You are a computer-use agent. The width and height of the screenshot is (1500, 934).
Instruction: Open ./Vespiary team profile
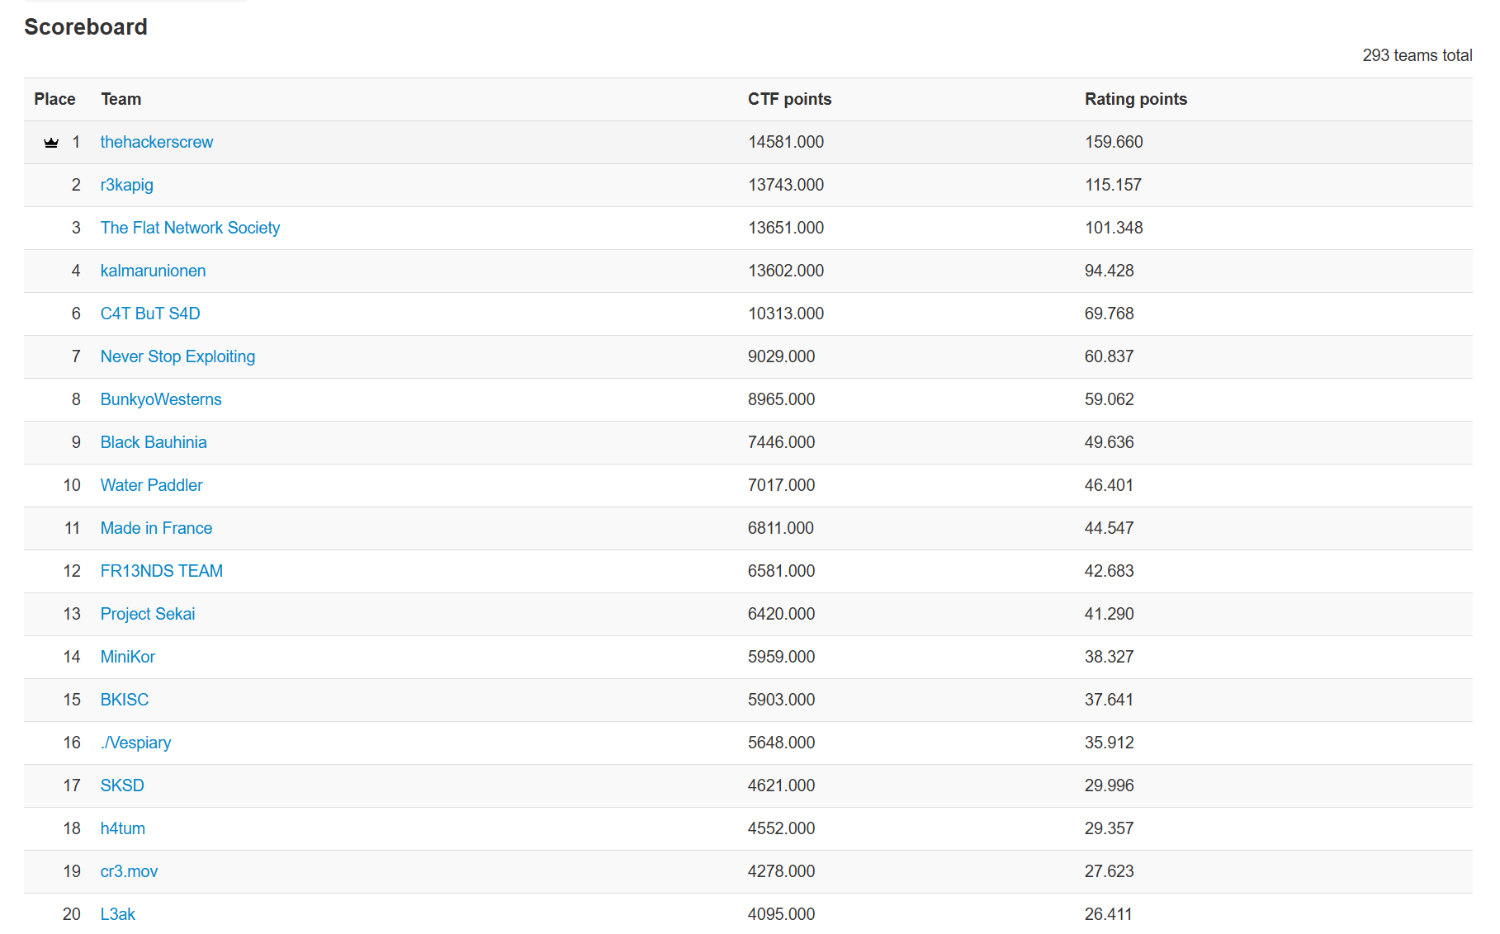click(135, 743)
